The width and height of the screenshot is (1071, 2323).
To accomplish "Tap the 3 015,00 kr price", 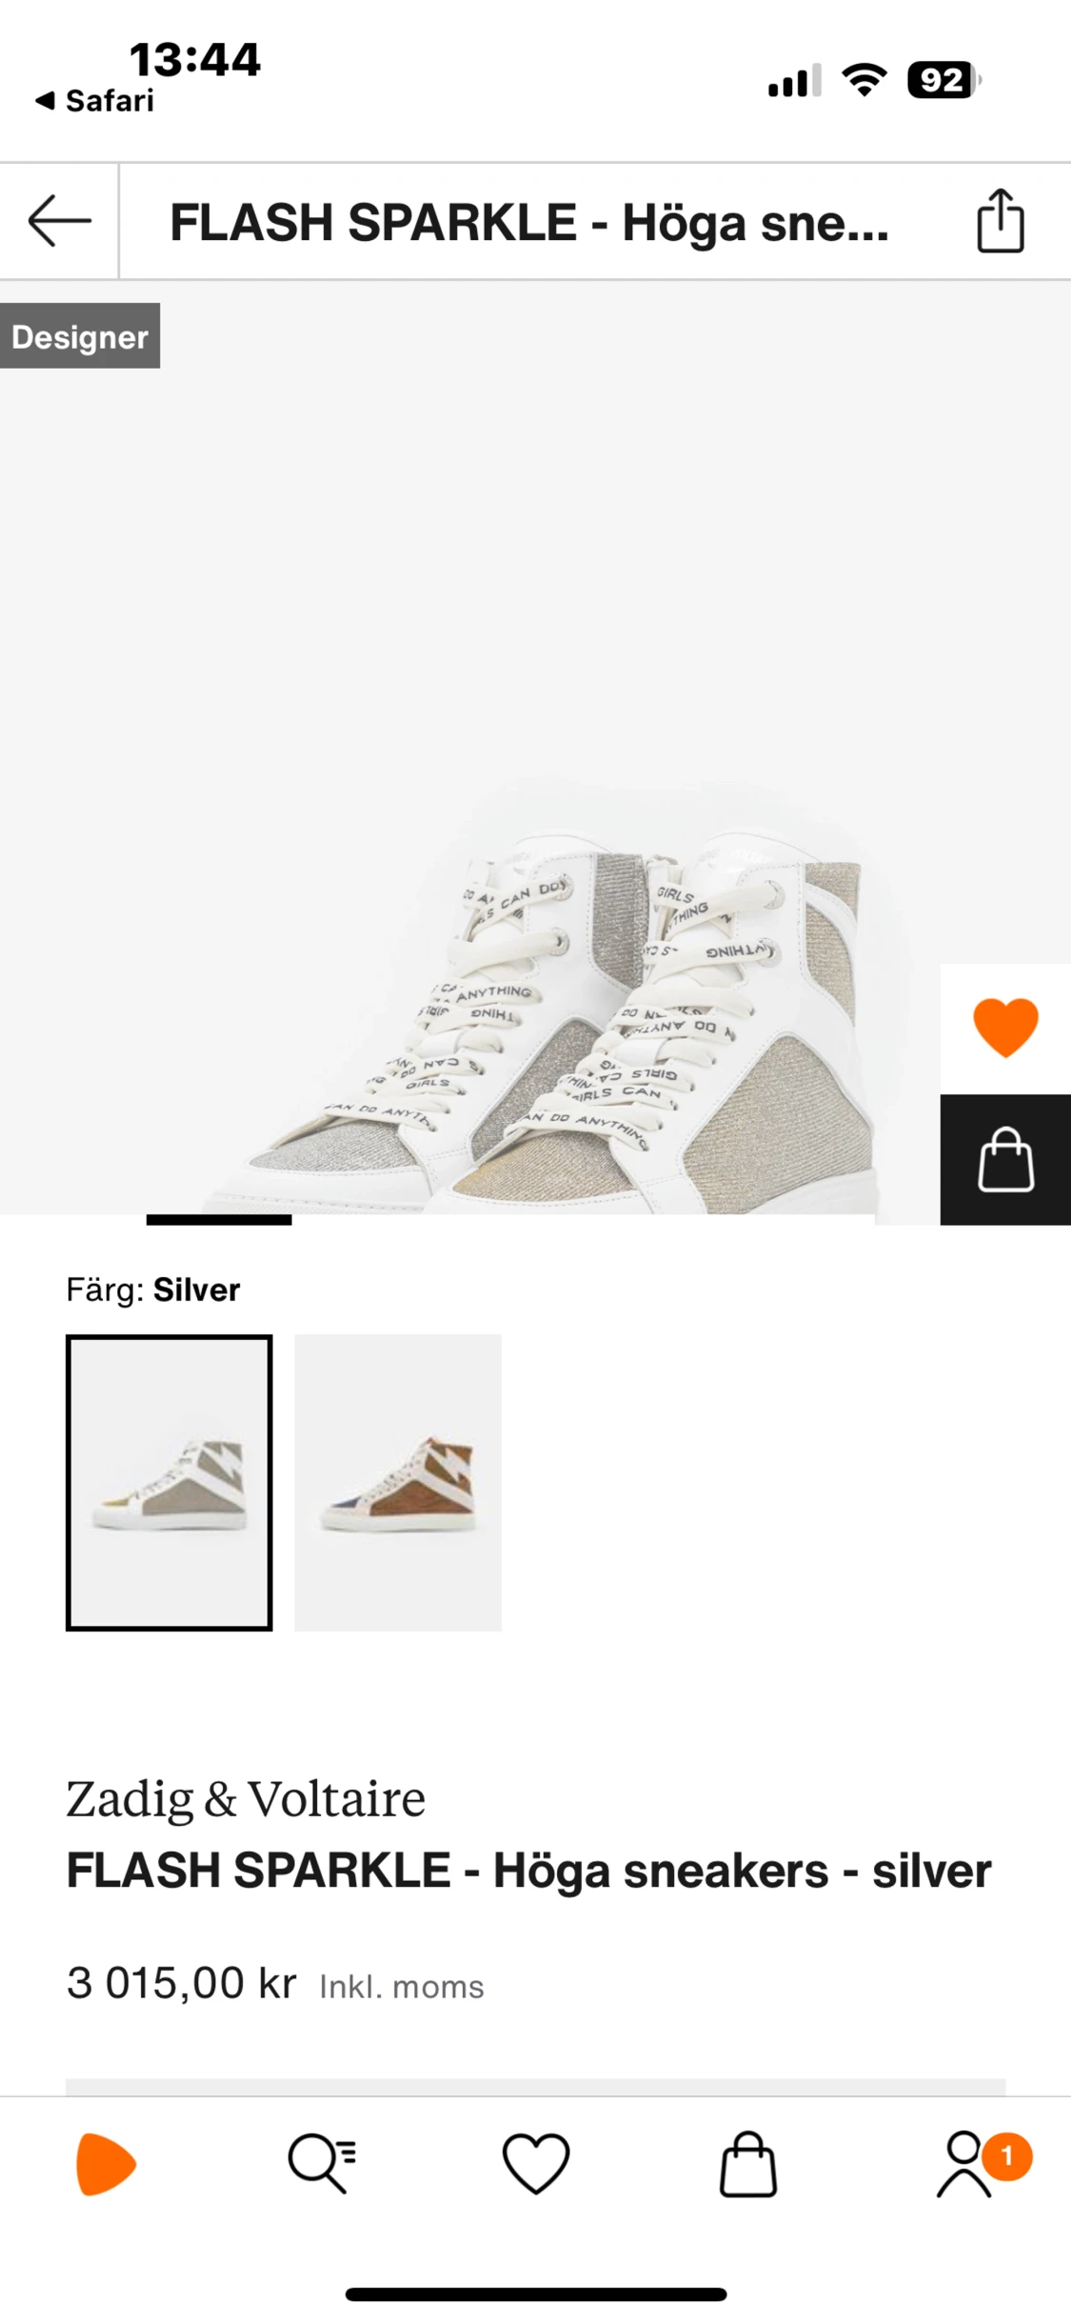I will [x=182, y=1984].
